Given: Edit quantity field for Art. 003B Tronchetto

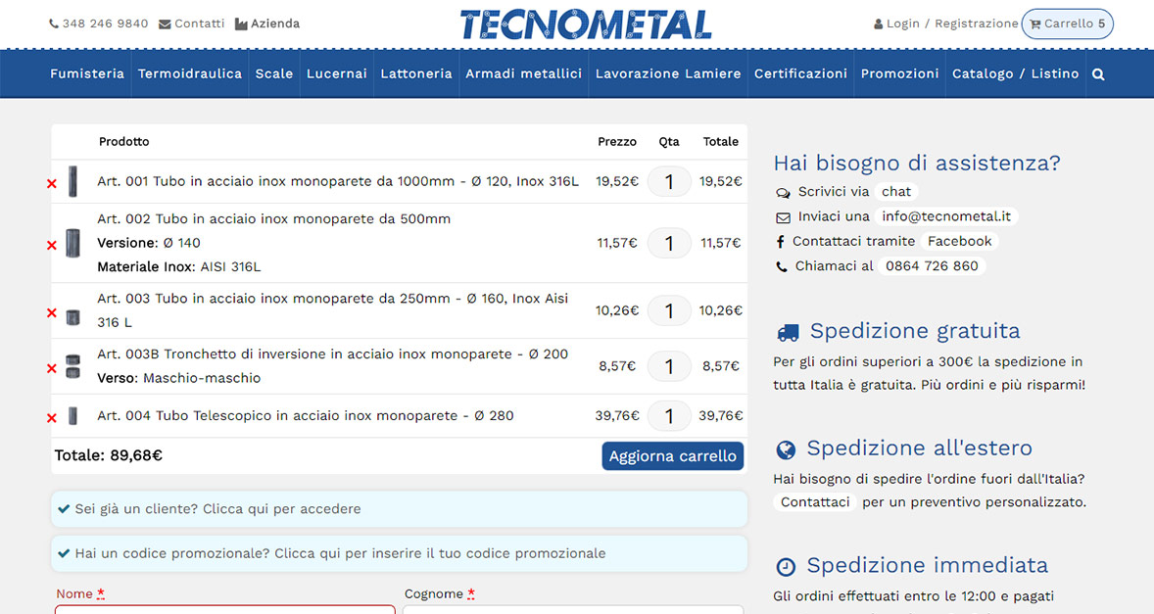Looking at the screenshot, I should pos(669,366).
